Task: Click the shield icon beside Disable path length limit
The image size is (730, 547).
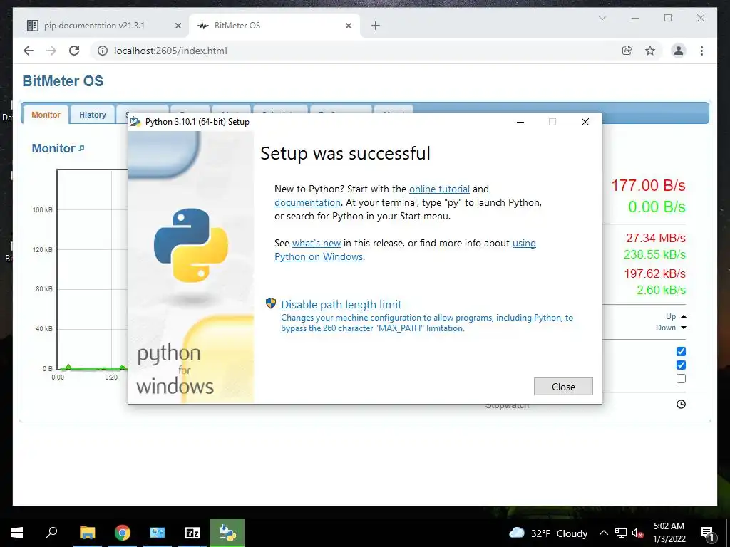Action: (270, 303)
